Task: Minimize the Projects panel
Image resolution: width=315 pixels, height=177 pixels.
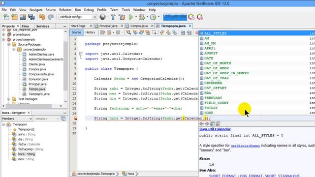Action: (64, 26)
